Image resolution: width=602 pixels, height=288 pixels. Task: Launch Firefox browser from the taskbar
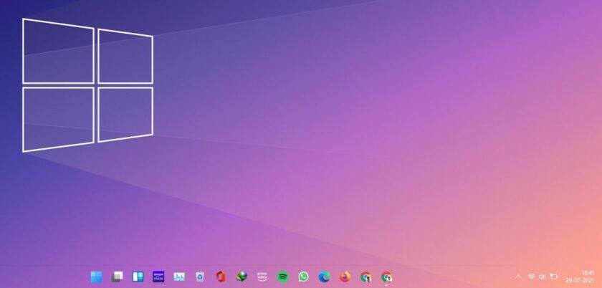(x=345, y=277)
